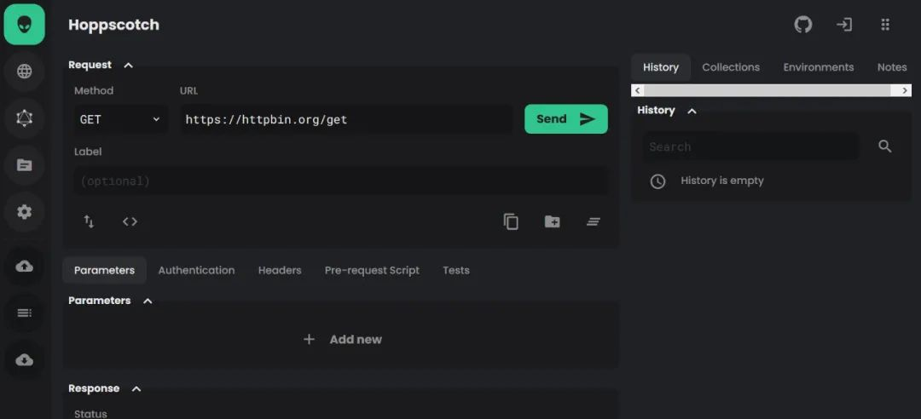Click Add new parameter button
Screen dimensions: 921x419
[x=343, y=339]
